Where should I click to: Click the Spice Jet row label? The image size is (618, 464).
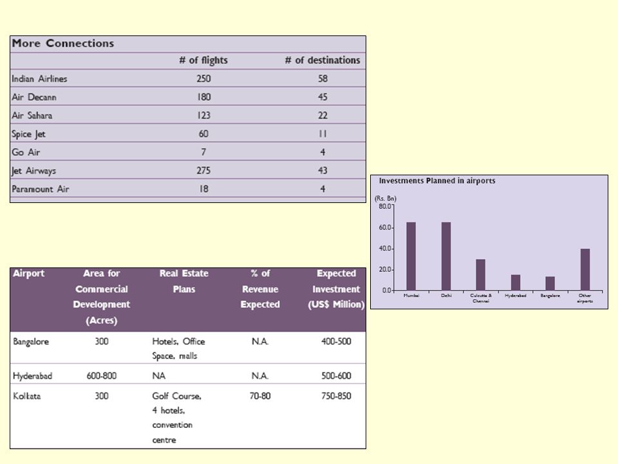coord(28,134)
